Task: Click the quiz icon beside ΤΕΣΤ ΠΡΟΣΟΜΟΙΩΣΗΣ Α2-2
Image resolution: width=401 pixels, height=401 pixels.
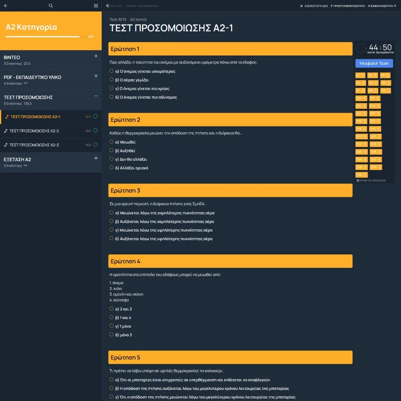Action: coord(6,131)
